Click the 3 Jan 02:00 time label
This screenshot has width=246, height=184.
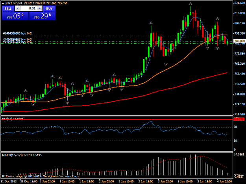(x=165, y=181)
